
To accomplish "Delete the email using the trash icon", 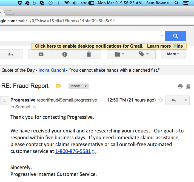I will click(89, 54).
